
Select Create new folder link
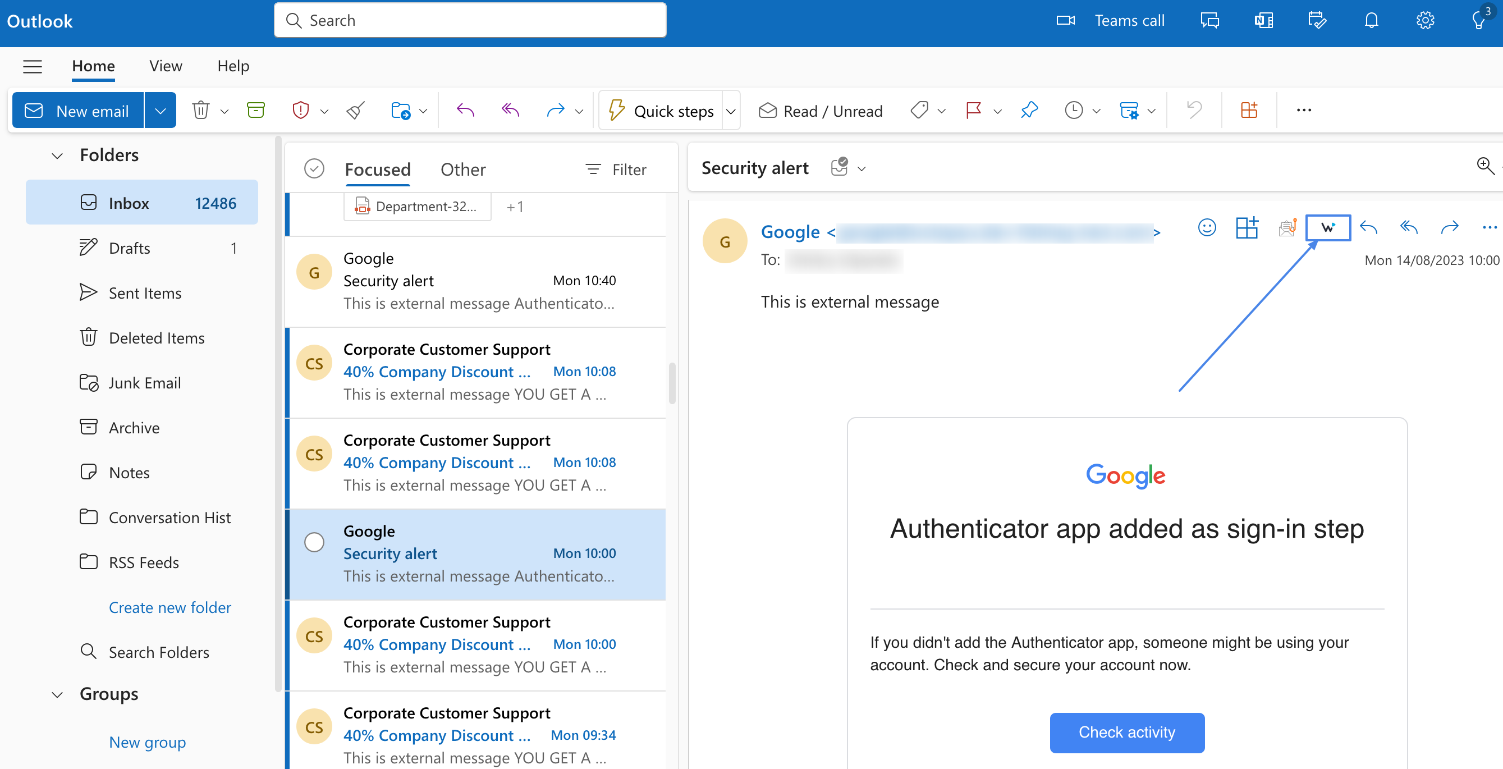pyautogui.click(x=170, y=607)
